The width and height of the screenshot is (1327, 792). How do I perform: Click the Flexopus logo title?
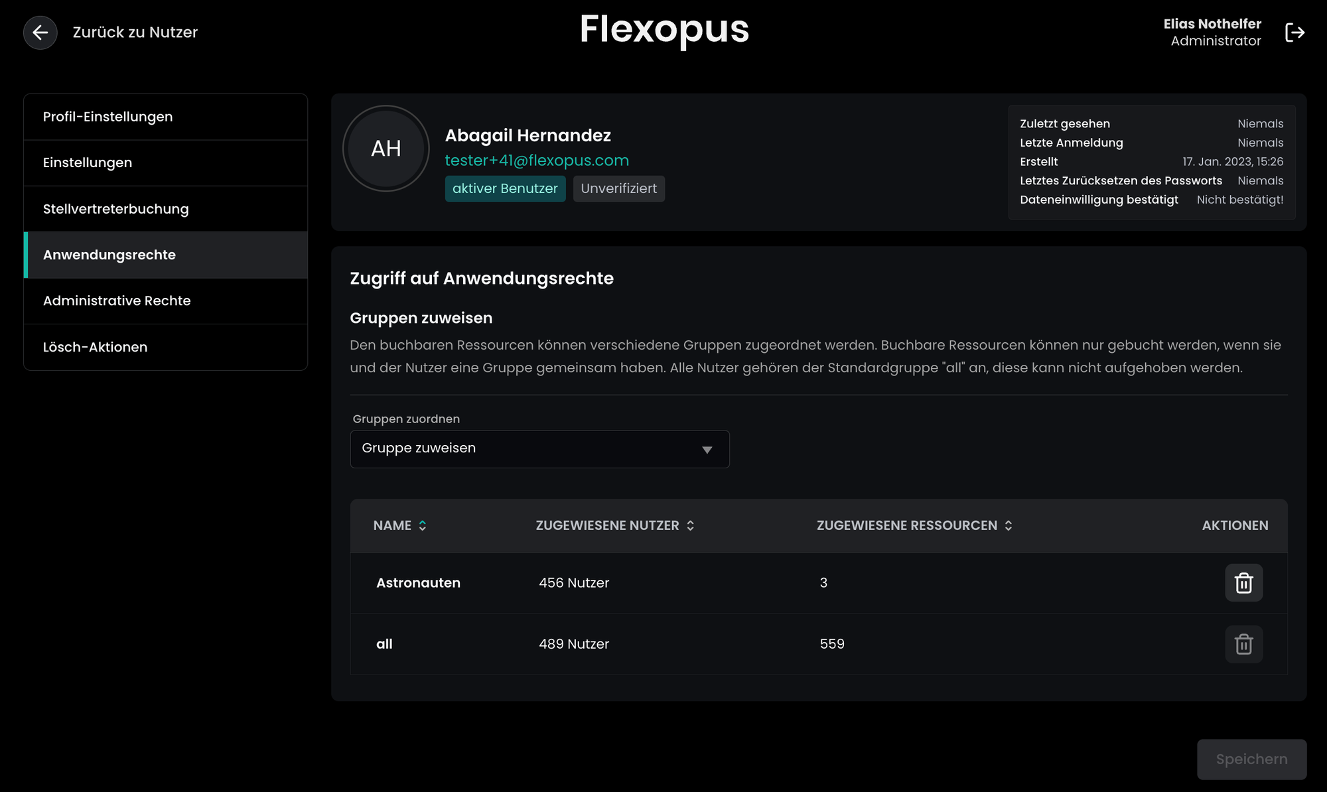(664, 30)
